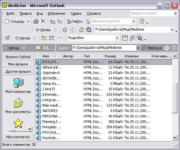
Task: Click the folder bar Назад button
Action: [12, 48]
